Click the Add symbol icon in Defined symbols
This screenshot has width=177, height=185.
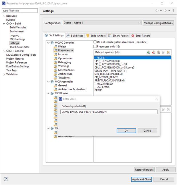(x=148, y=52)
